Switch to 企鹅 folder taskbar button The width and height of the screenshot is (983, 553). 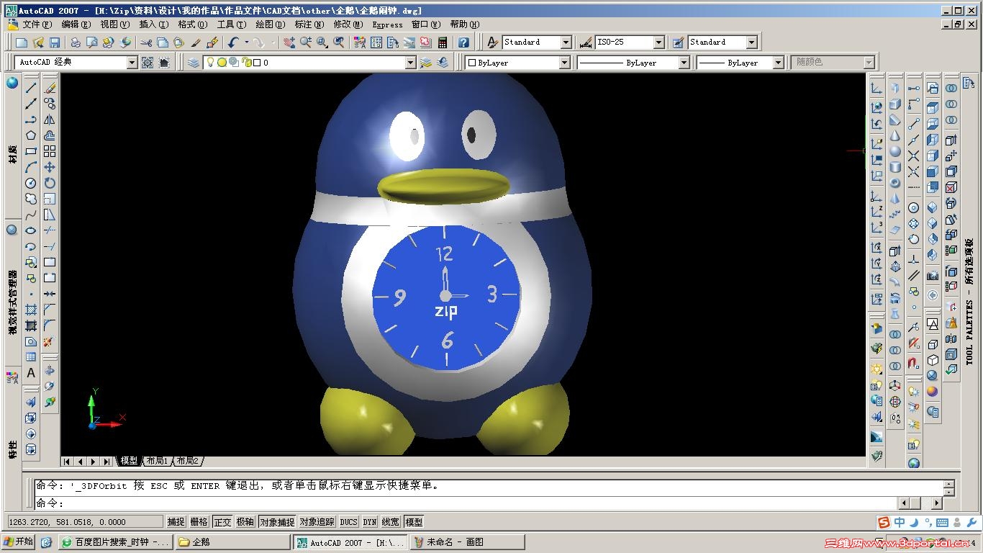click(232, 542)
